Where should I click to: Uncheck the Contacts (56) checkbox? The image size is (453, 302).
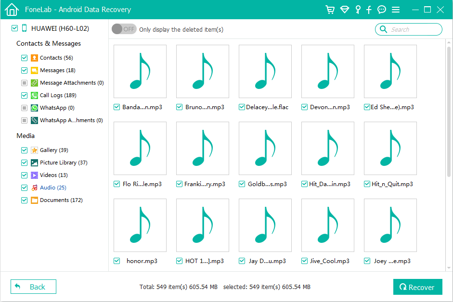(25, 58)
